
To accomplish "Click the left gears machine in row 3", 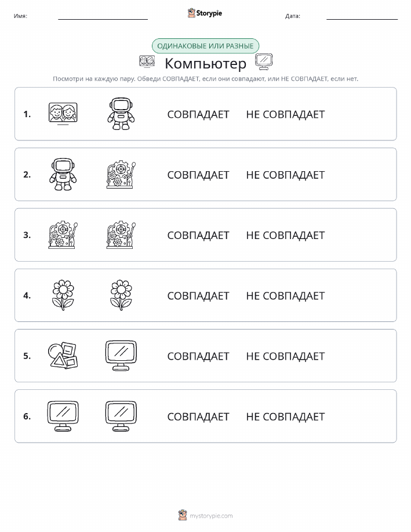I will pyautogui.click(x=63, y=235).
